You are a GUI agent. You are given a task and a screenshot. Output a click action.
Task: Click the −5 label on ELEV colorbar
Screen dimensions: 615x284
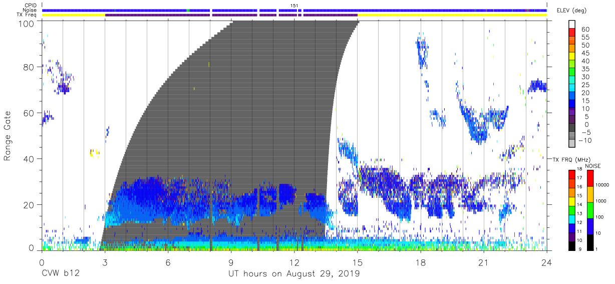[585, 133]
